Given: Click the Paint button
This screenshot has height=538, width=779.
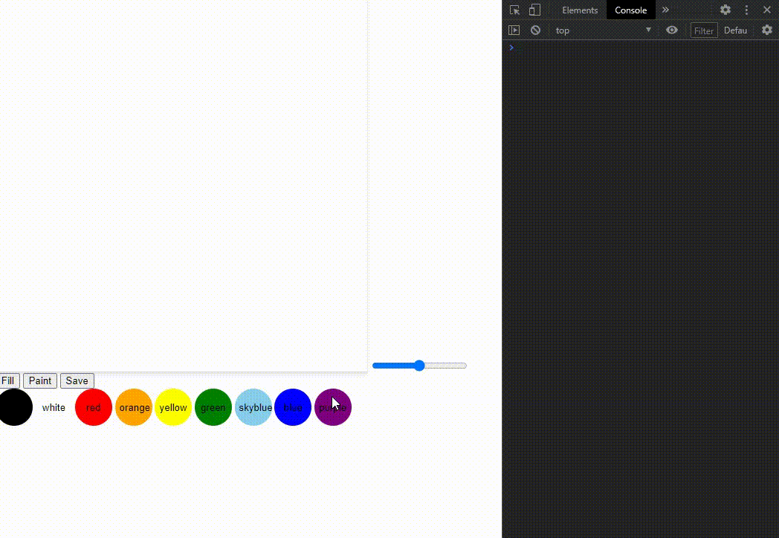Looking at the screenshot, I should click(40, 380).
